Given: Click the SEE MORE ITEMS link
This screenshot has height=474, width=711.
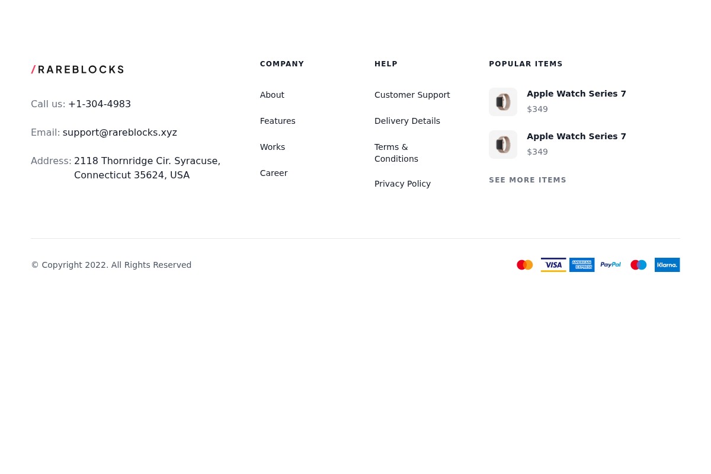Looking at the screenshot, I should tap(527, 180).
